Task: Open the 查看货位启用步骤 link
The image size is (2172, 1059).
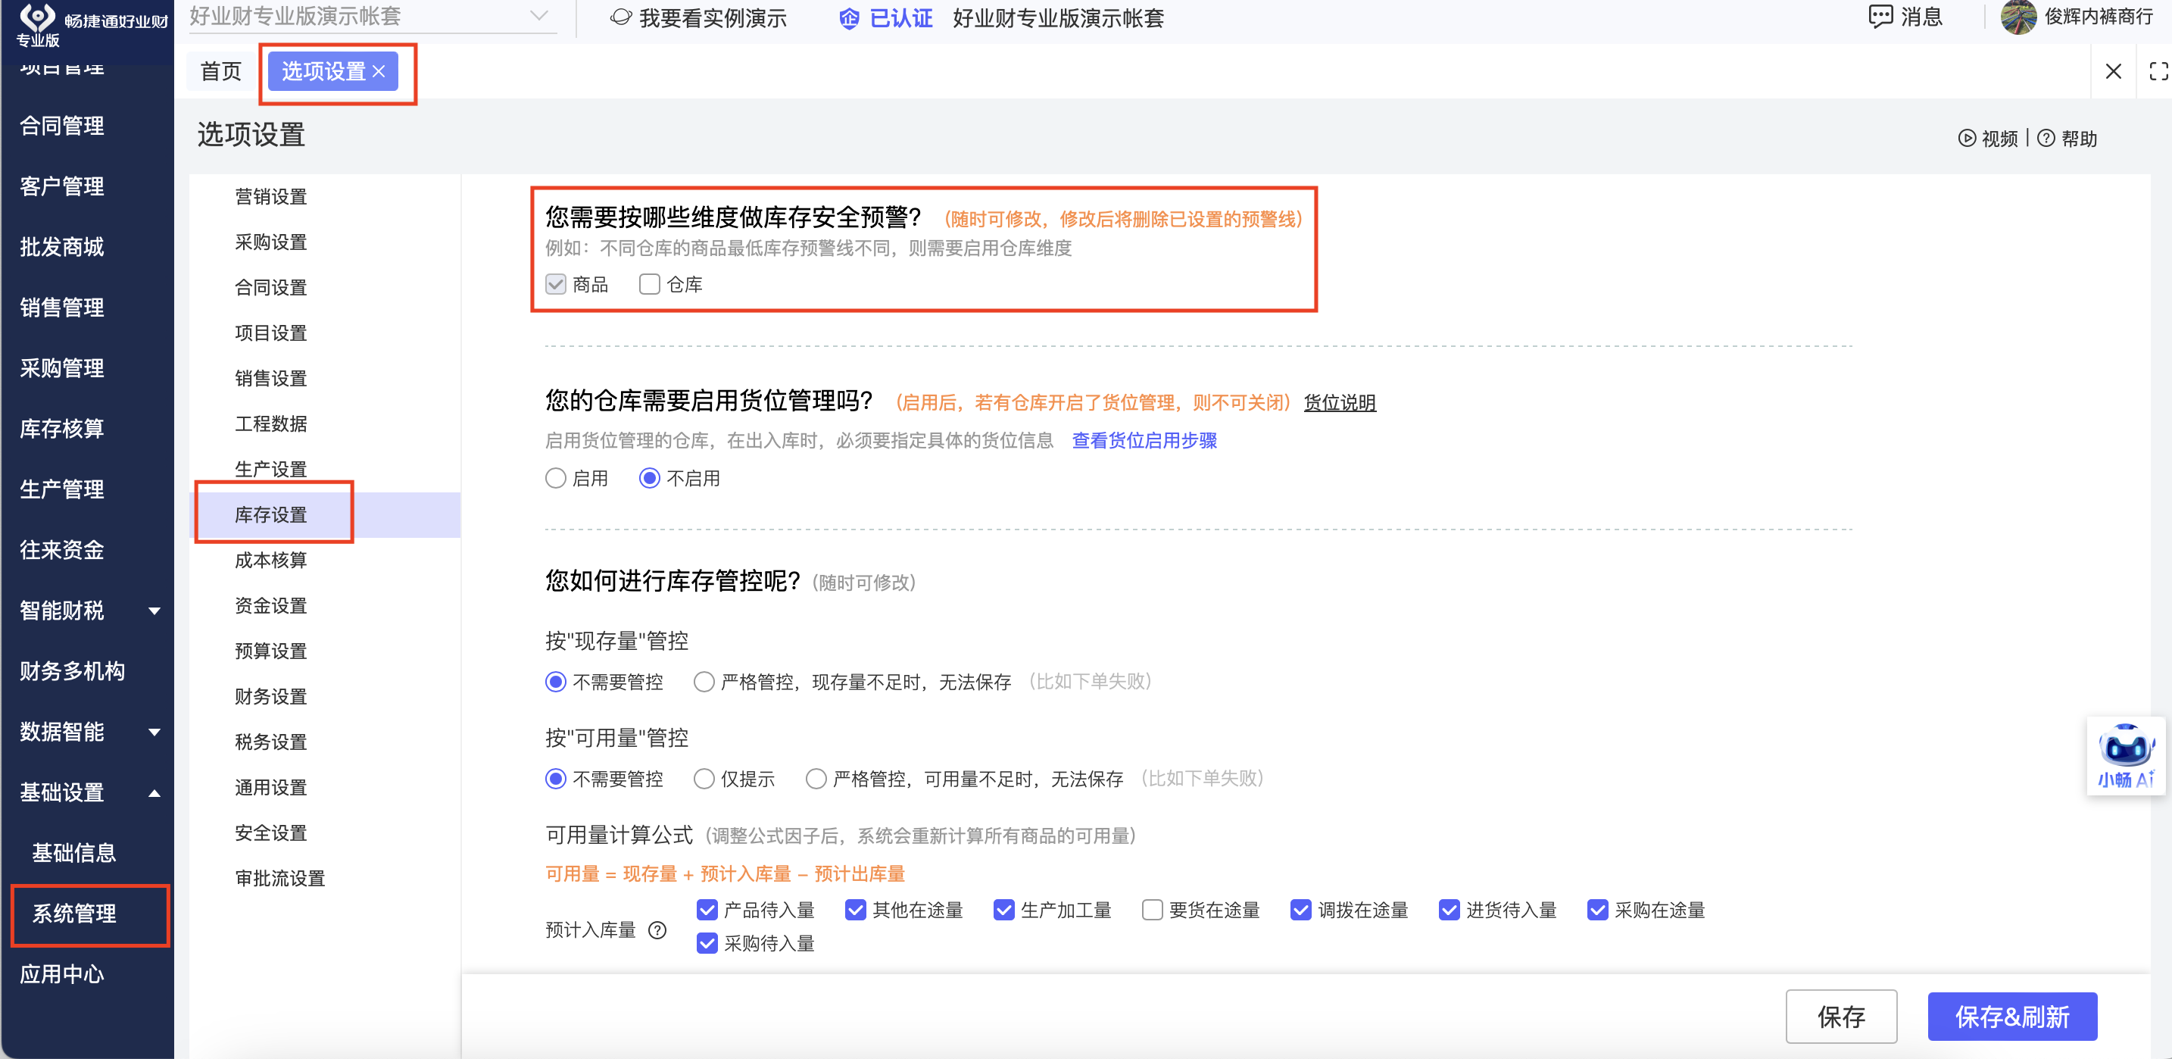Action: click(x=1144, y=440)
